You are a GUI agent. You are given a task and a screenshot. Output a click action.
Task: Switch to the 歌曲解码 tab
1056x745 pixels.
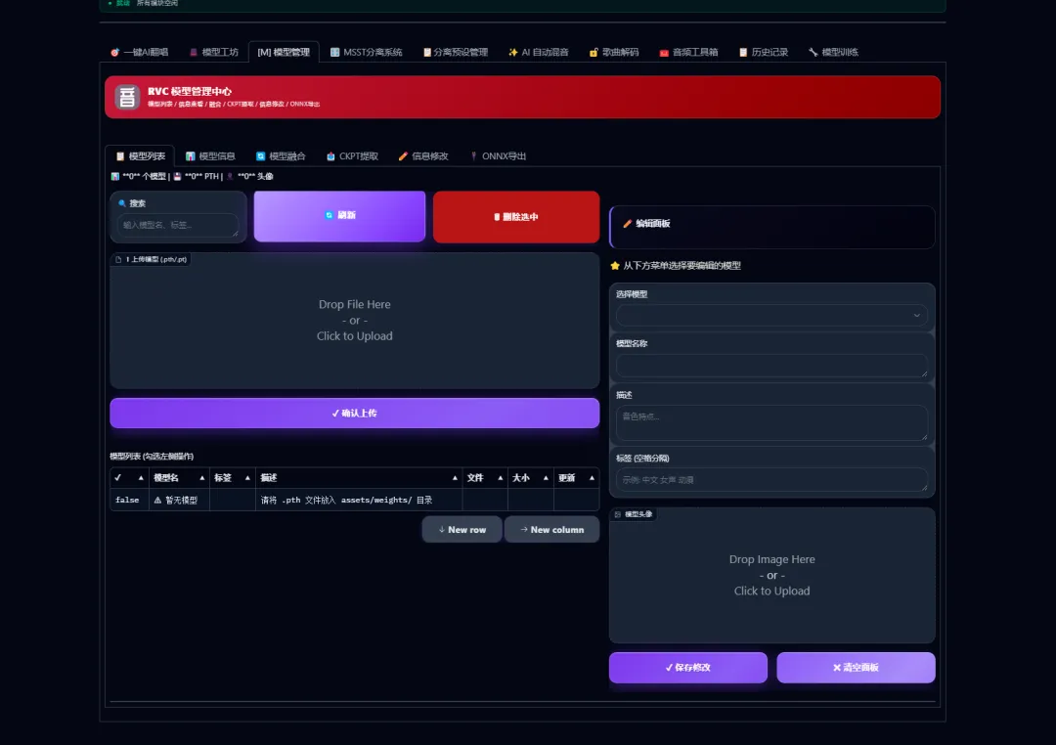[614, 52]
